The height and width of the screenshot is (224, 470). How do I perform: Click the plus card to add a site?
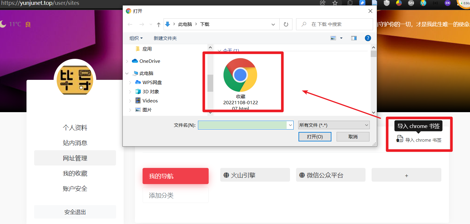click(406, 175)
